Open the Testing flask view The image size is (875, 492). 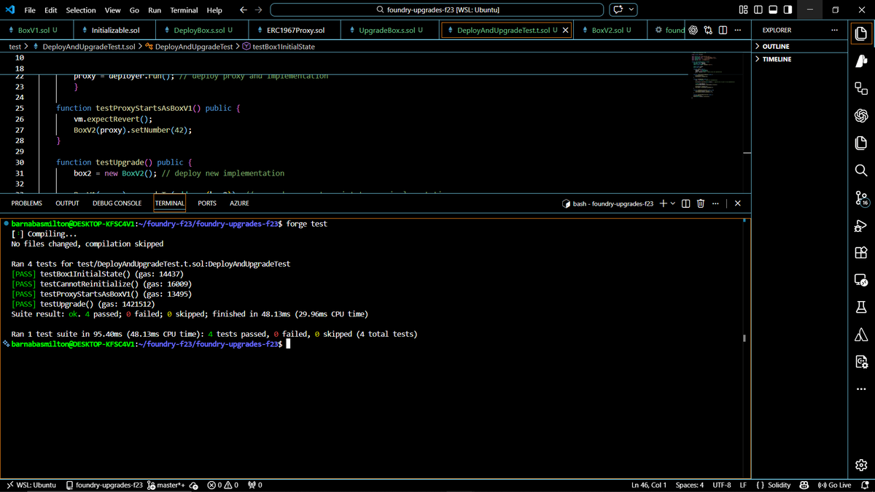pyautogui.click(x=860, y=308)
